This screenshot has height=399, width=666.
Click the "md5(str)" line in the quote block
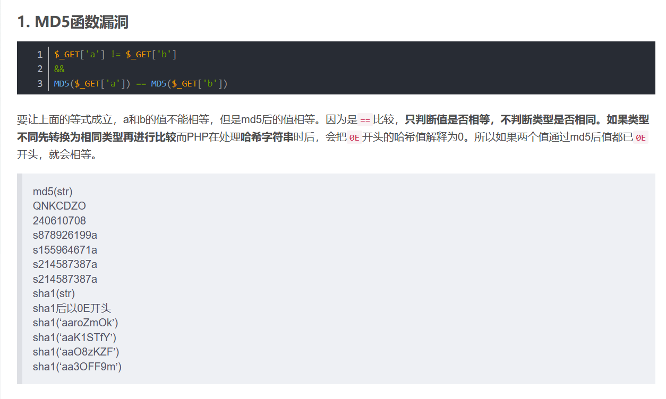pos(53,192)
